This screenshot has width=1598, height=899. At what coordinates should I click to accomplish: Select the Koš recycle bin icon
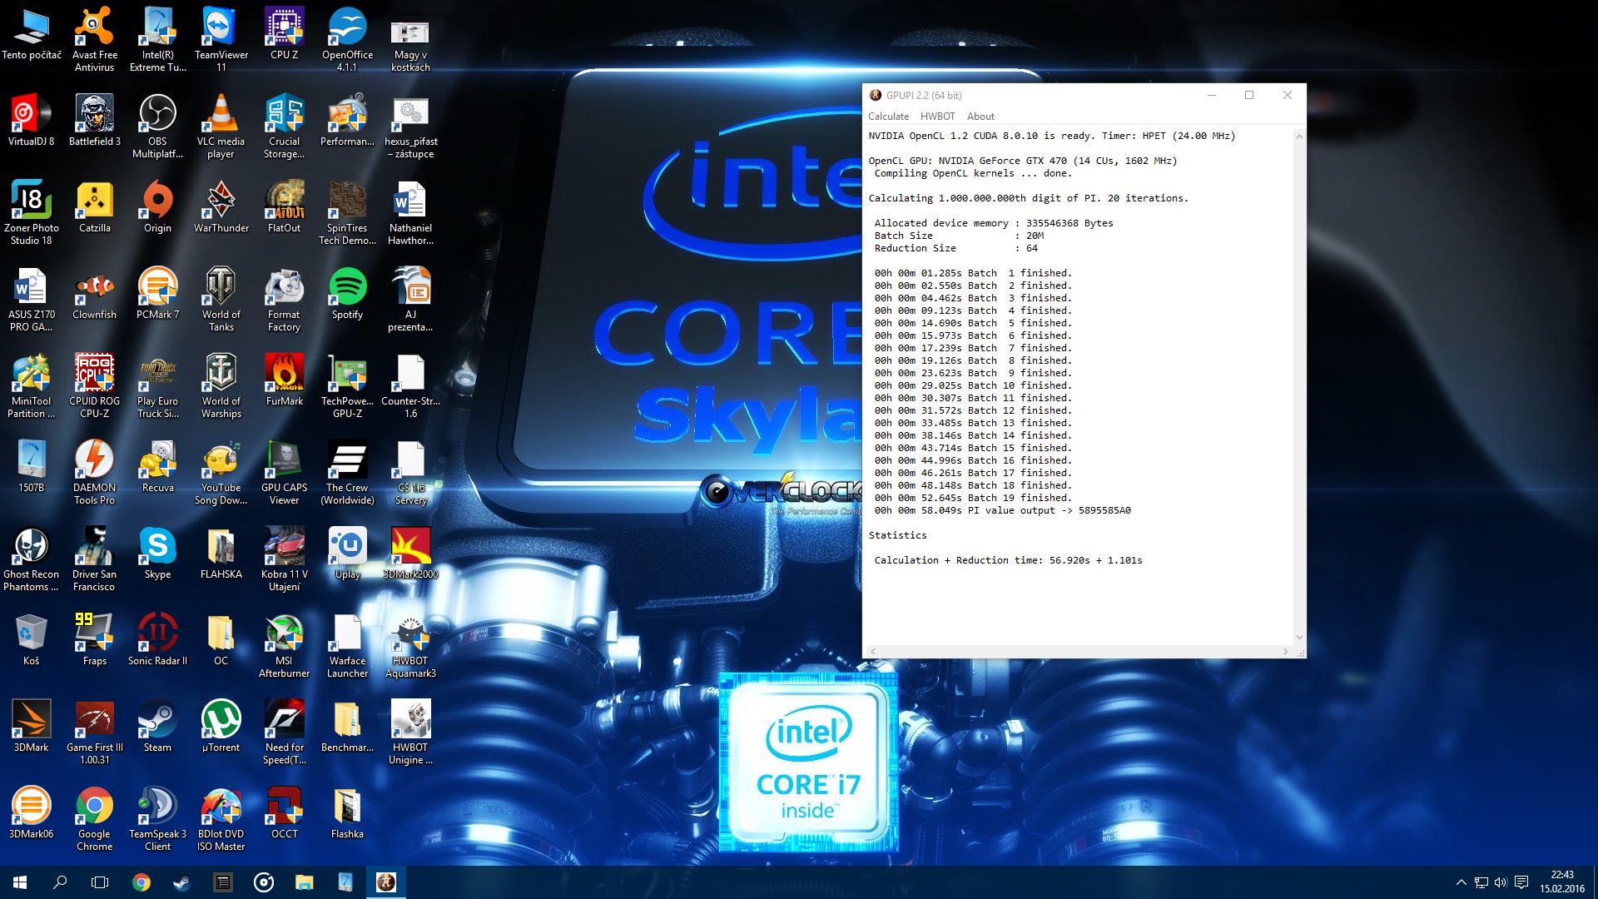click(31, 641)
